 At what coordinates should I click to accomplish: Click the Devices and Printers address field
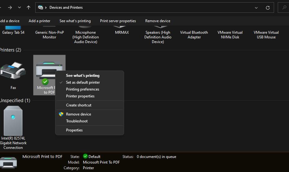(156, 7)
